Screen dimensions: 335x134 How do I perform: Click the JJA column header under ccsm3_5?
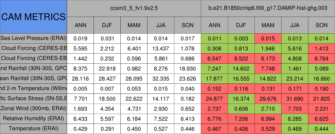point(161,25)
